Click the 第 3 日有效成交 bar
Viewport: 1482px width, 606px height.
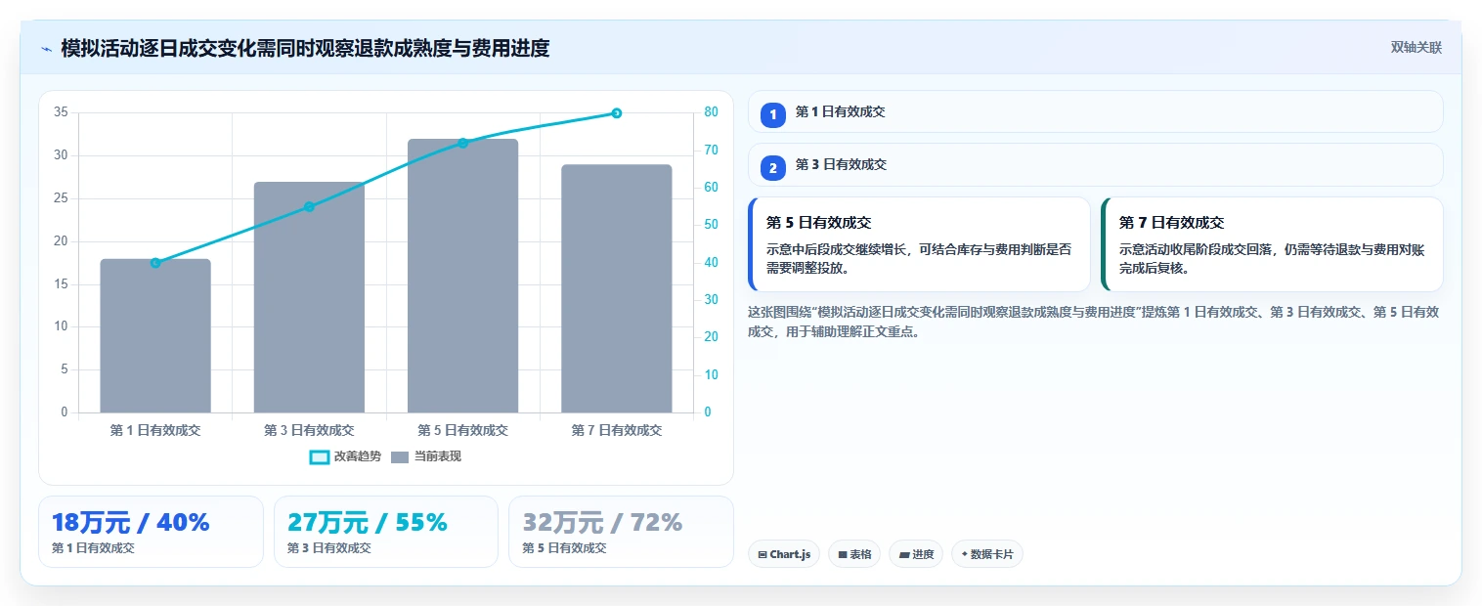tap(309, 297)
